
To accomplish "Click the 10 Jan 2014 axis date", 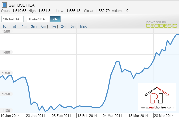I will point(10,116).
